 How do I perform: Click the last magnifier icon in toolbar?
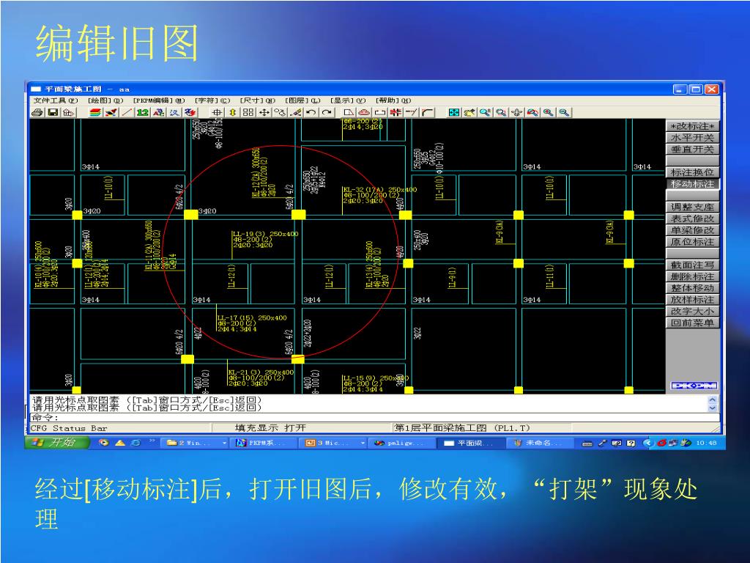point(564,112)
